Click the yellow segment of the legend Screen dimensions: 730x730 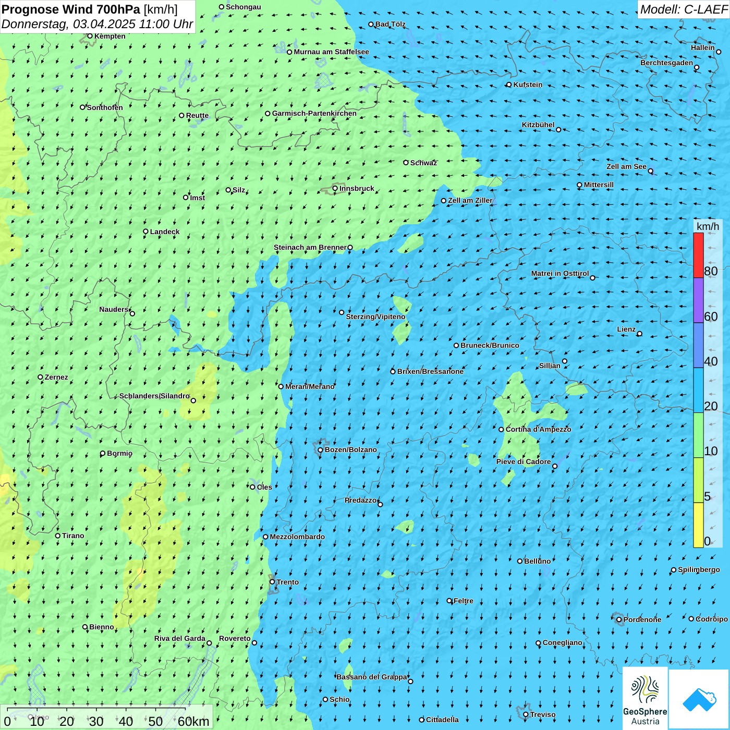click(698, 525)
